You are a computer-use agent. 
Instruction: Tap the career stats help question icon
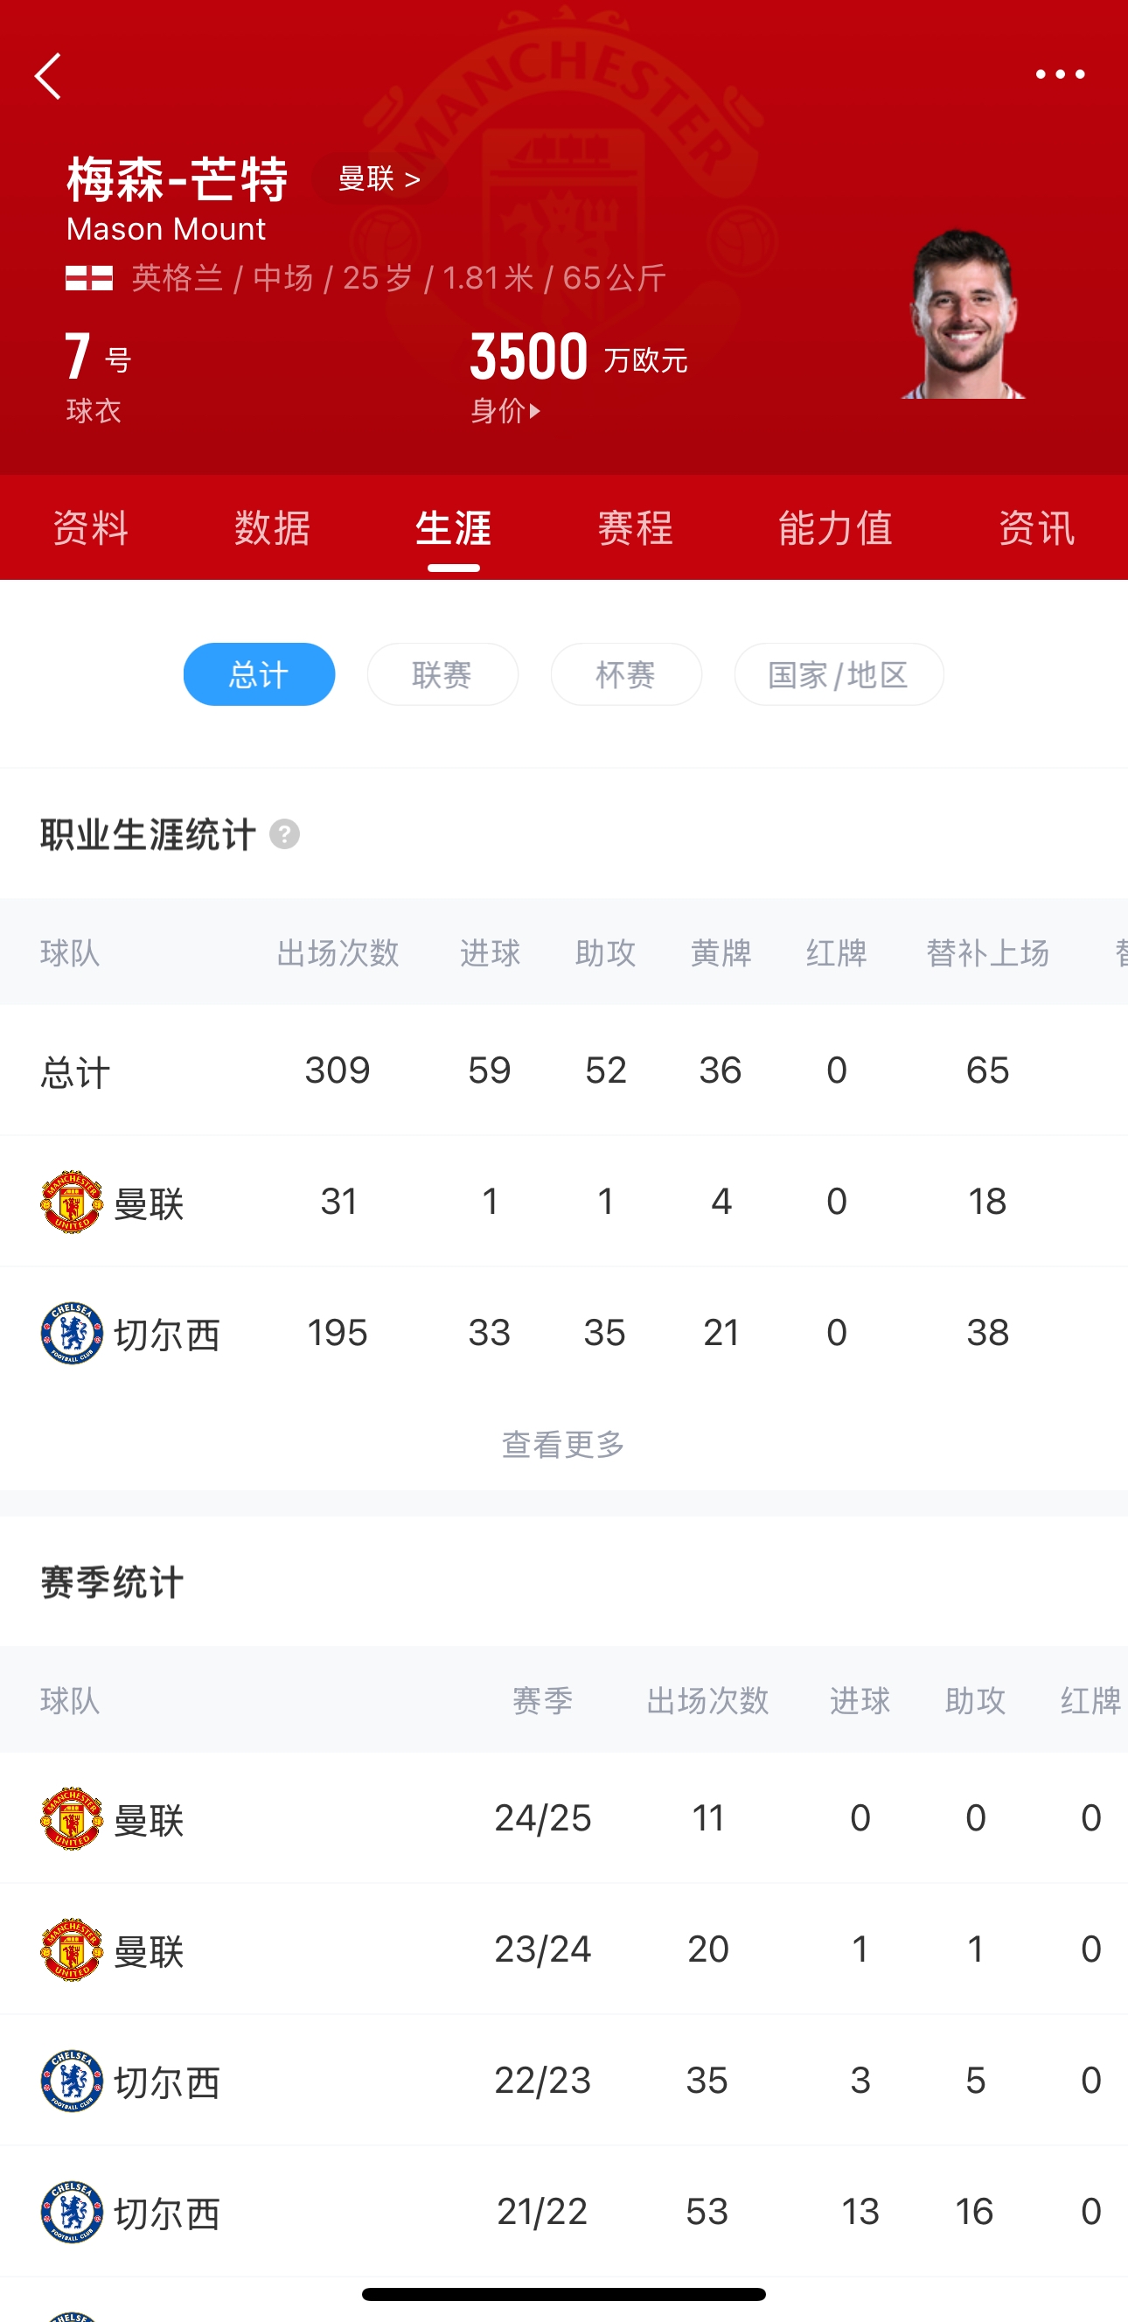[x=285, y=833]
